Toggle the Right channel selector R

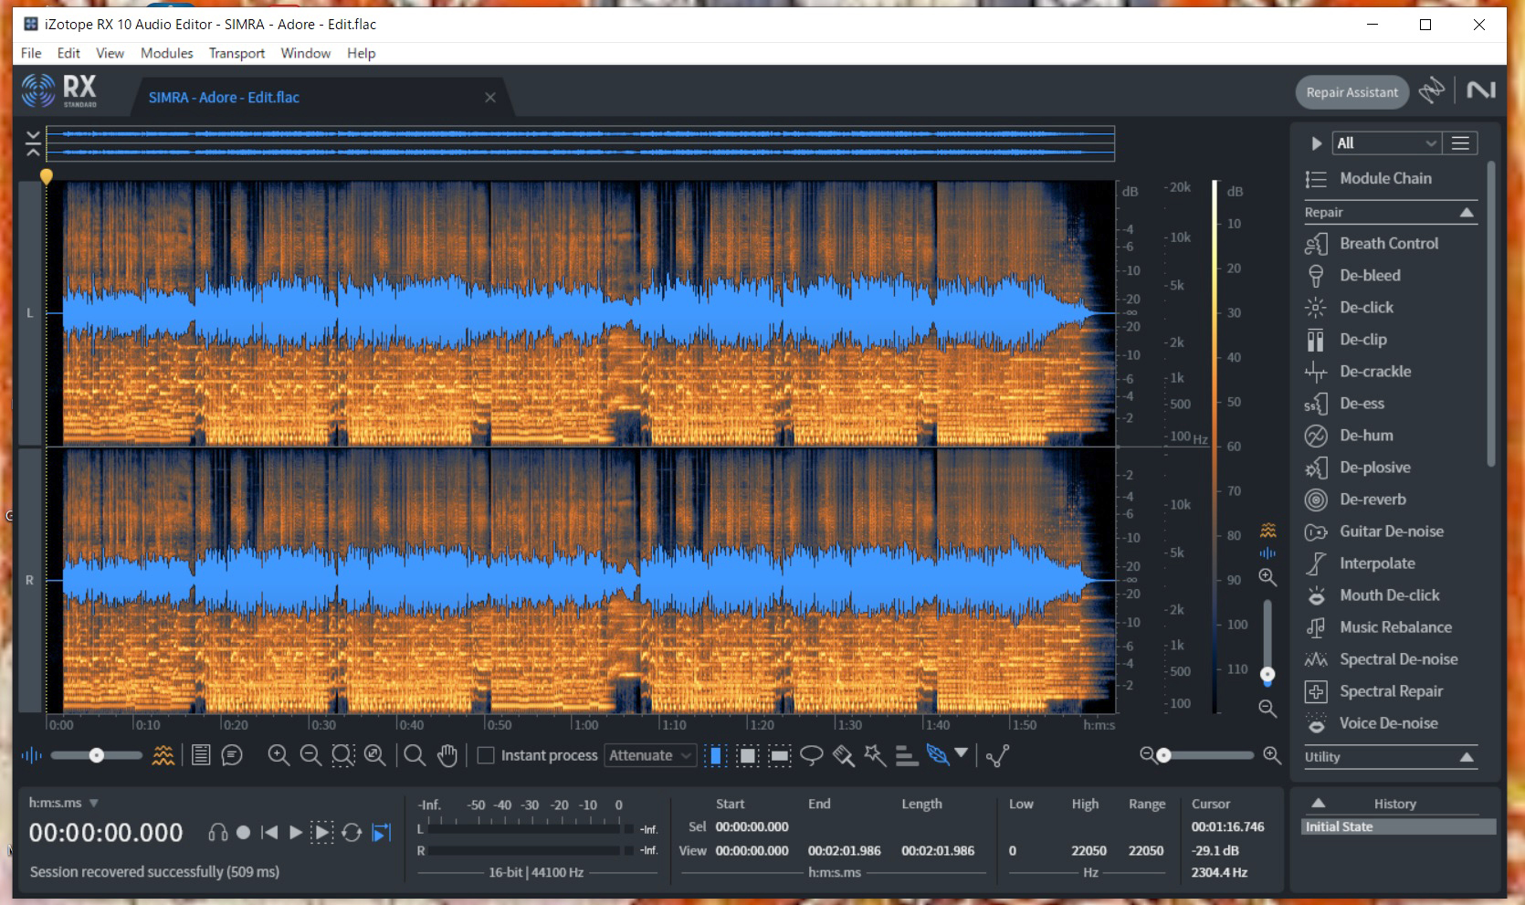30,580
